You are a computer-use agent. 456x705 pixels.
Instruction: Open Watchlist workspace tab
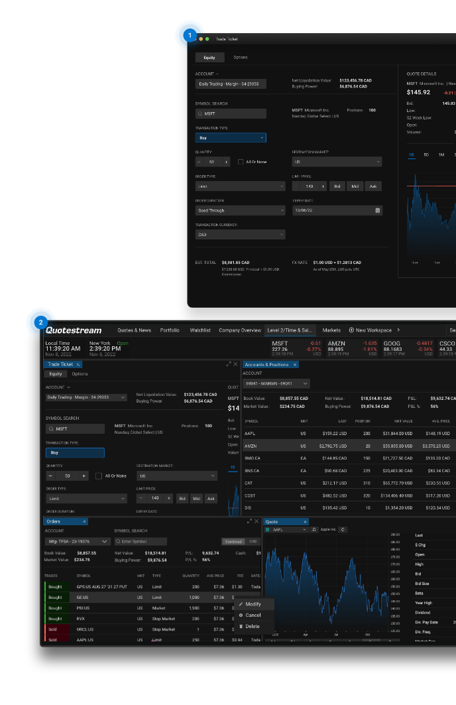click(x=200, y=330)
